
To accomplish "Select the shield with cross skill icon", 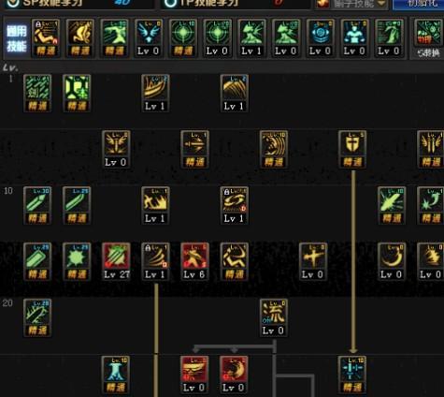I will pyautogui.click(x=352, y=149).
